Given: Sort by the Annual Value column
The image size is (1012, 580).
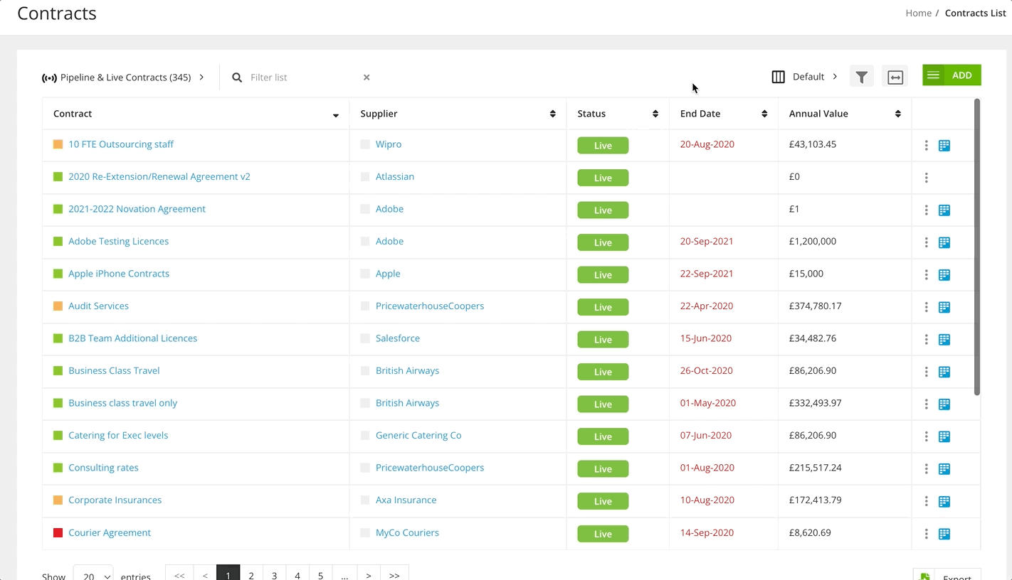Looking at the screenshot, I should pyautogui.click(x=845, y=114).
